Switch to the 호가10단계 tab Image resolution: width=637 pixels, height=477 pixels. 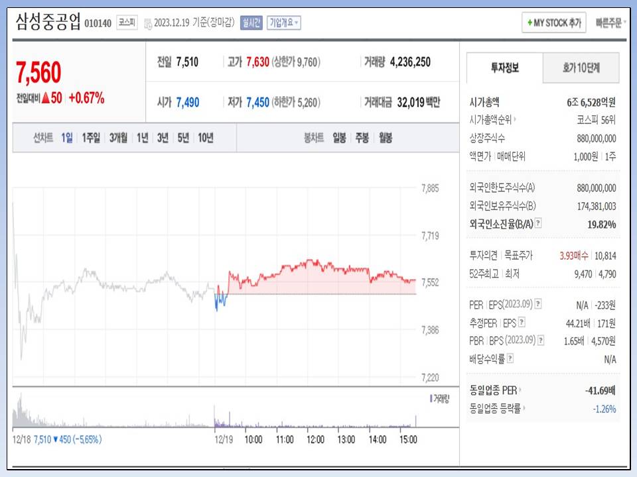click(x=581, y=68)
